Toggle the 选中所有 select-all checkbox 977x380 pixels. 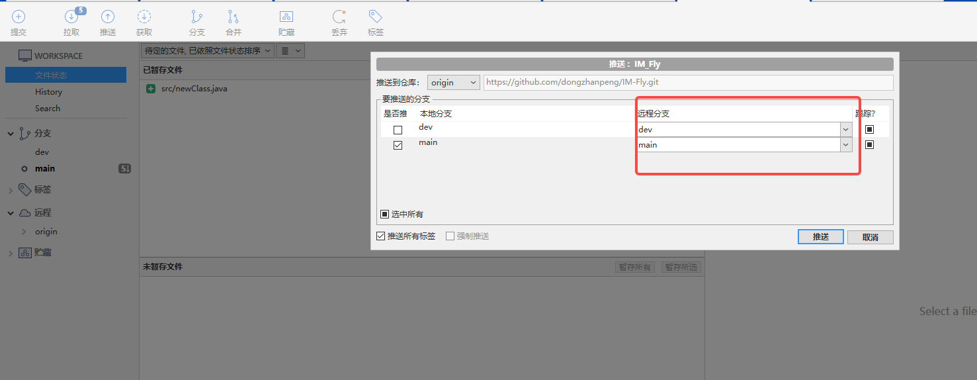click(384, 214)
